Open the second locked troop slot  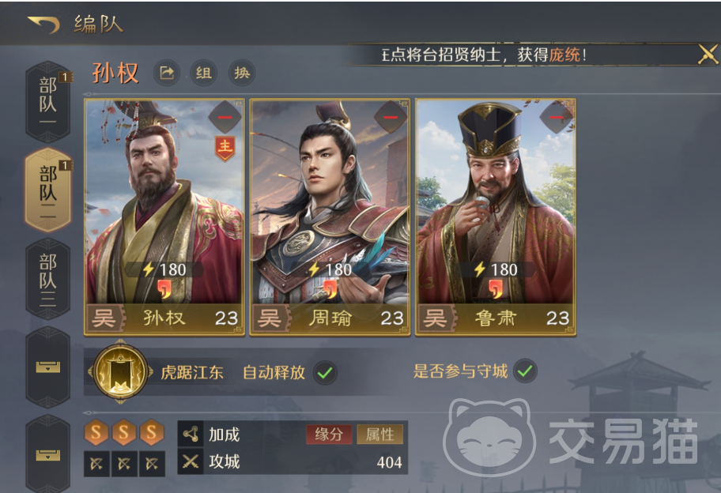tap(47, 454)
